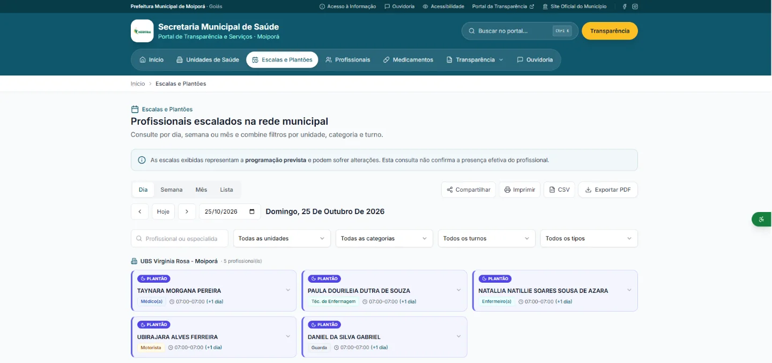This screenshot has height=363, width=772.
Task: Select Escalas e Plantões nav item
Action: (x=282, y=60)
